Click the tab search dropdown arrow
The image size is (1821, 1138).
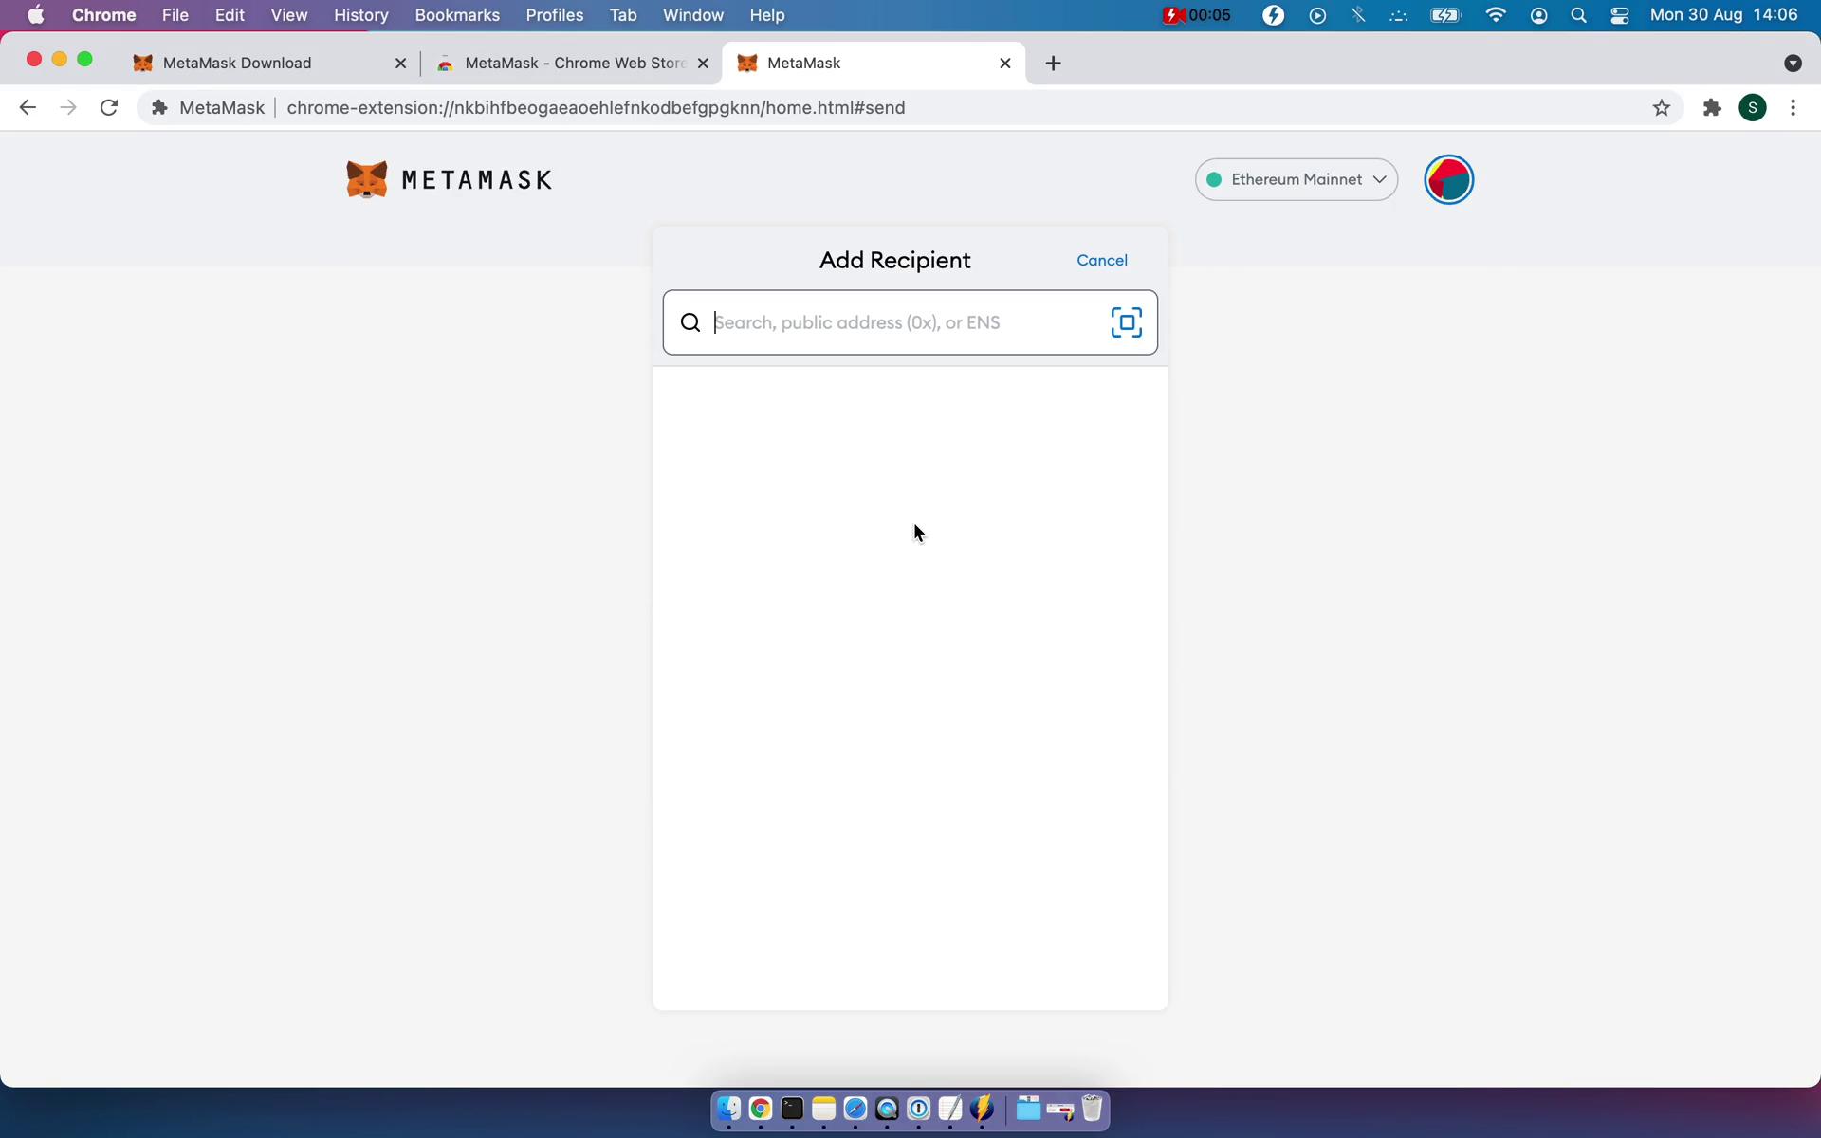click(x=1793, y=63)
